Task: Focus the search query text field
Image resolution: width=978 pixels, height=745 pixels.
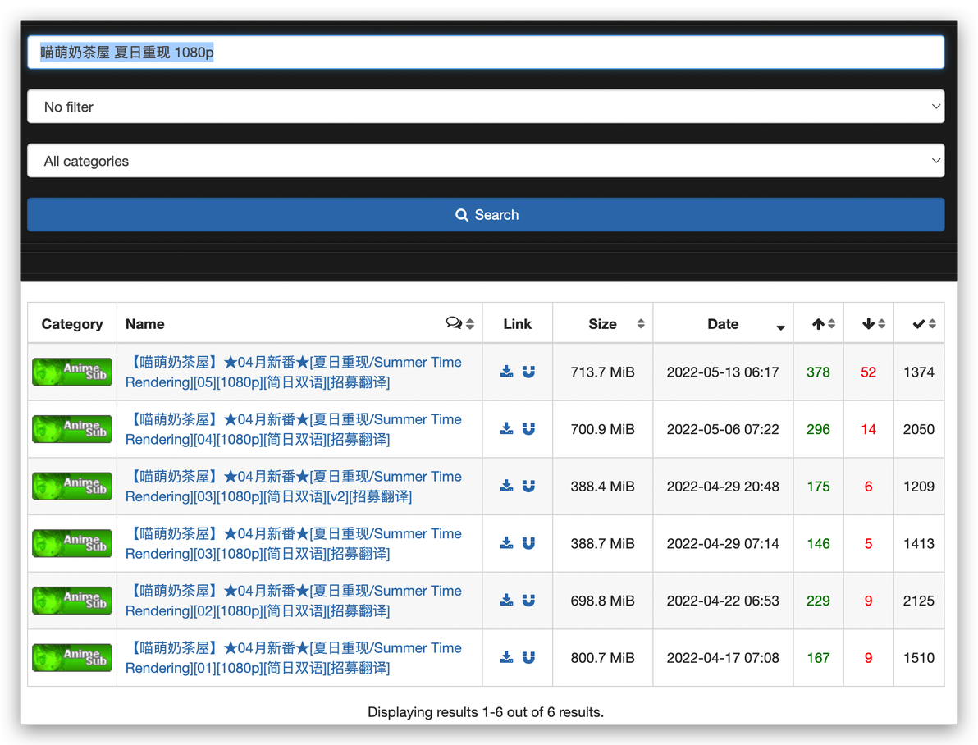Action: coord(486,53)
